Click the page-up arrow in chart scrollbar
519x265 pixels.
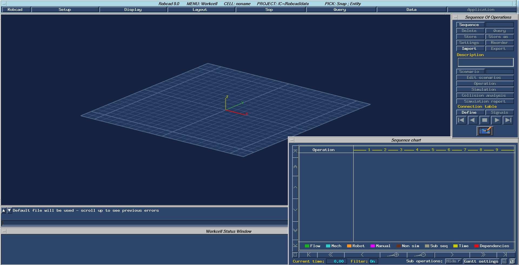coord(295,167)
